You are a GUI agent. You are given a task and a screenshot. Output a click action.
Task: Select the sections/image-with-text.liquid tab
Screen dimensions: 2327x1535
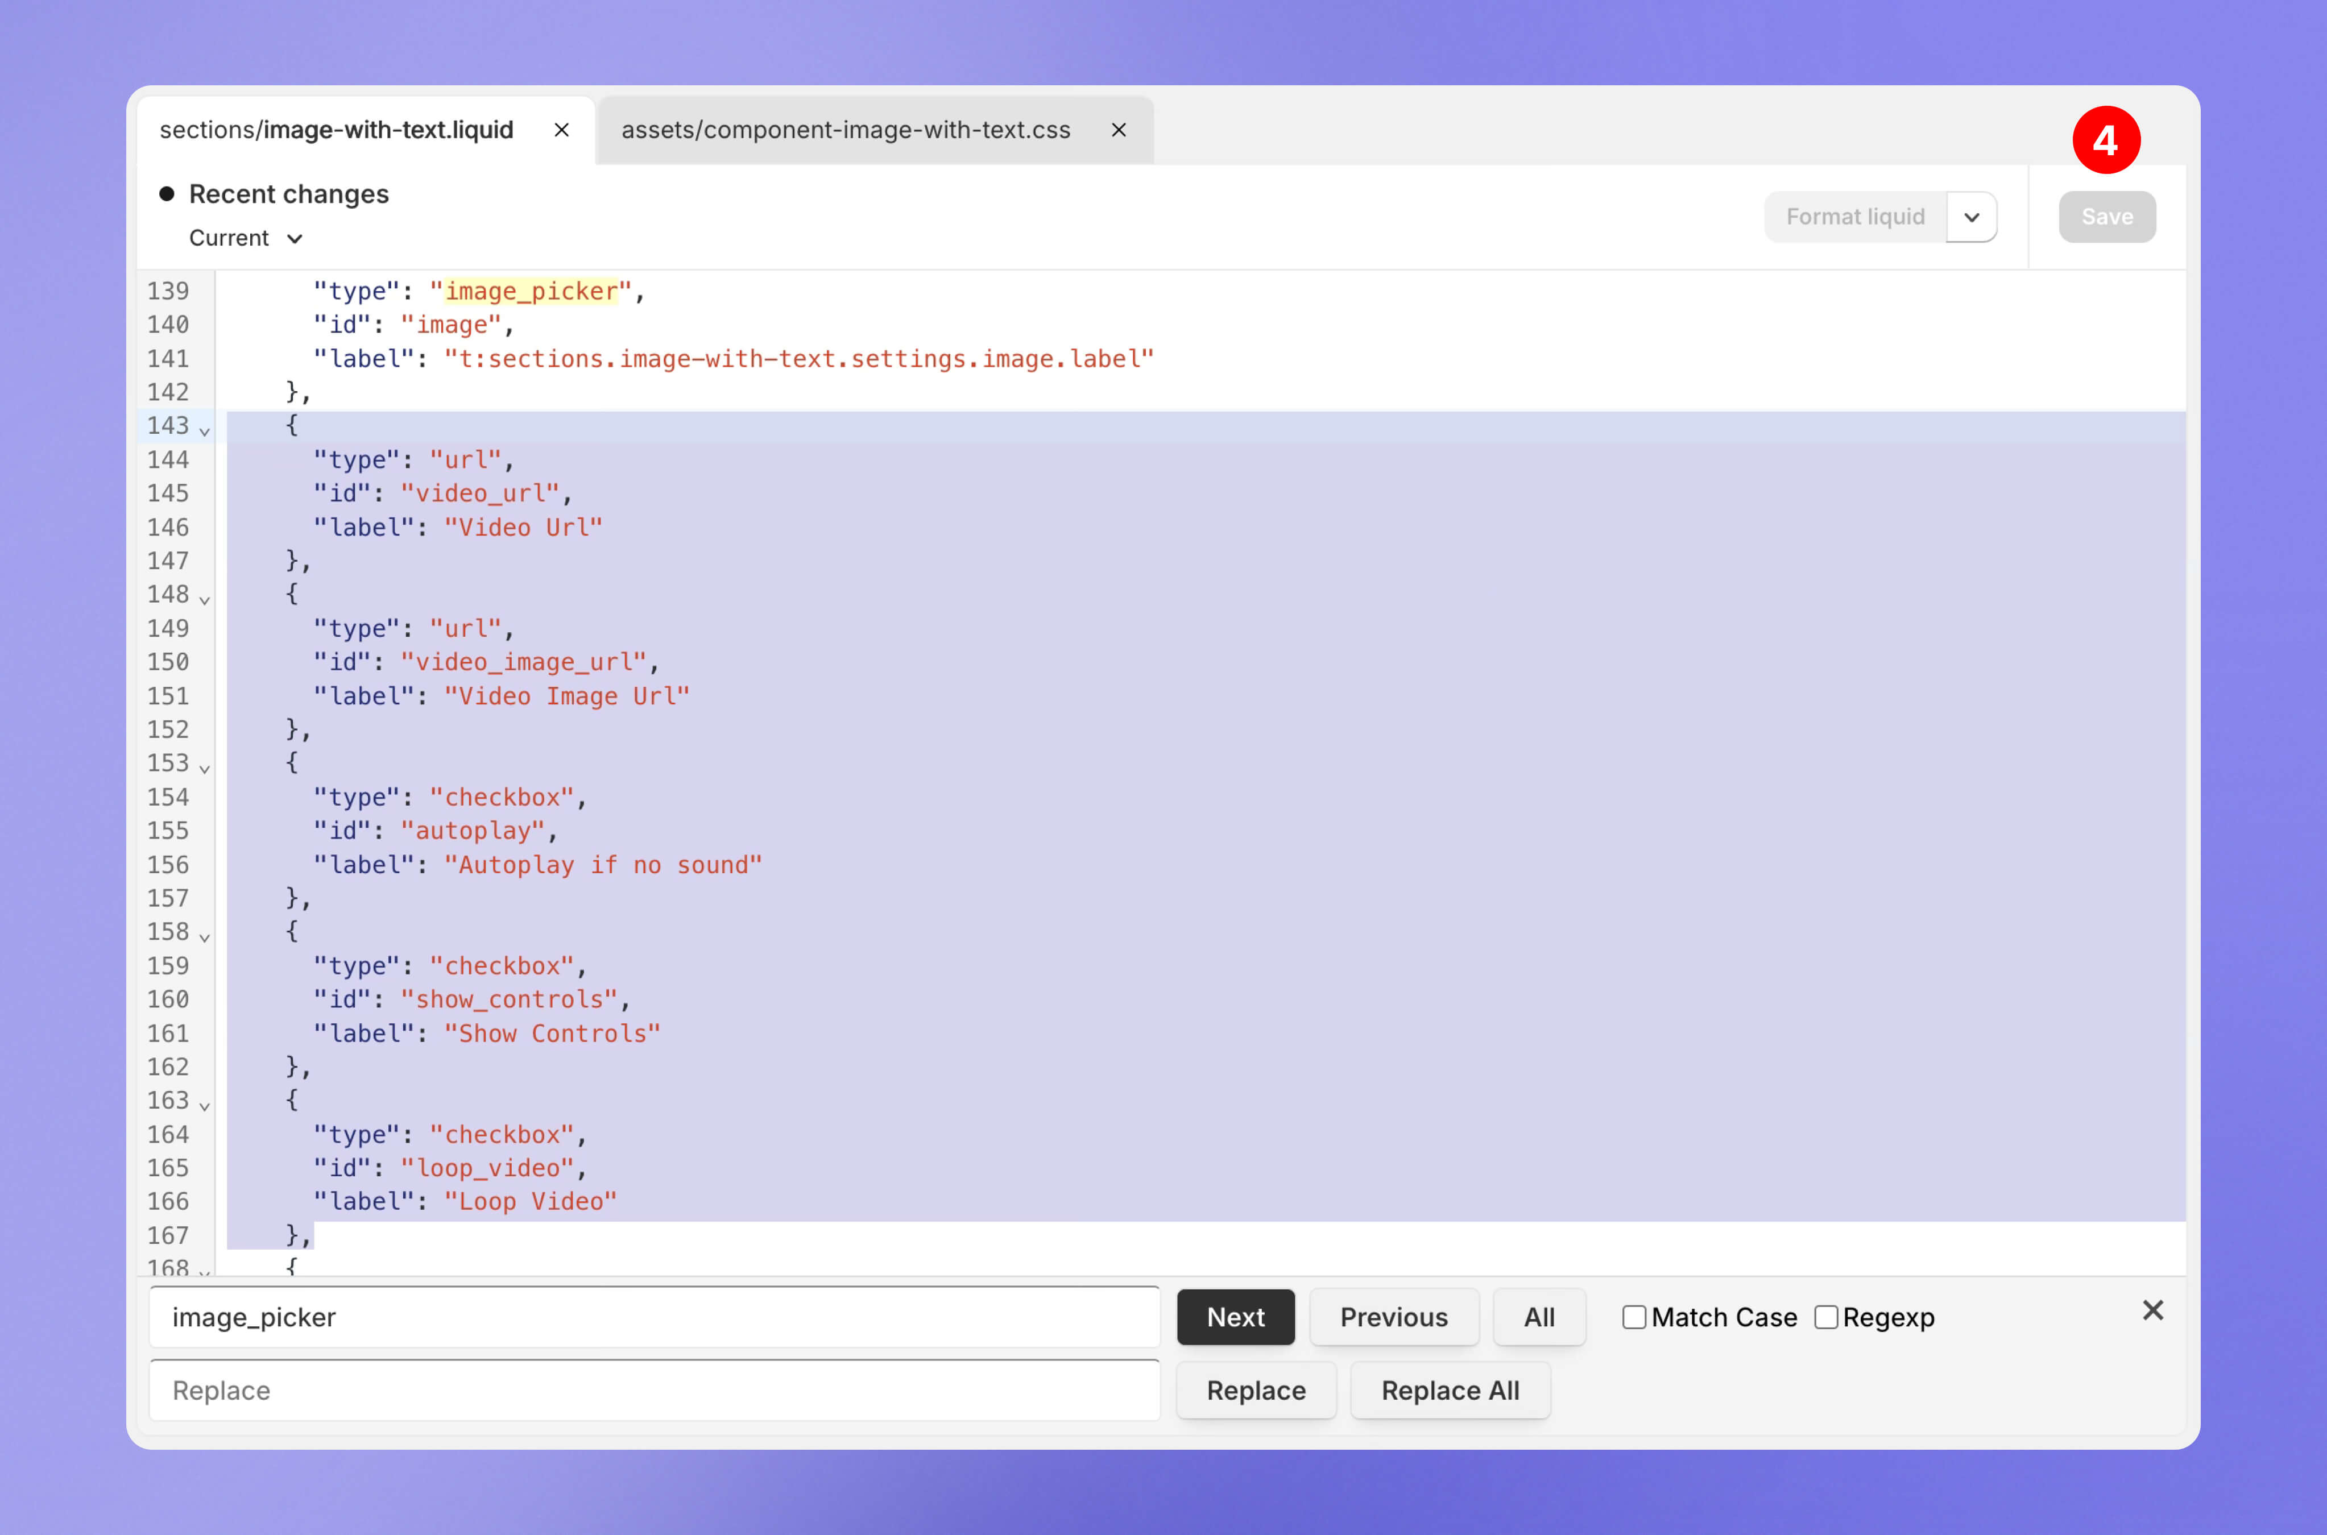tap(337, 130)
